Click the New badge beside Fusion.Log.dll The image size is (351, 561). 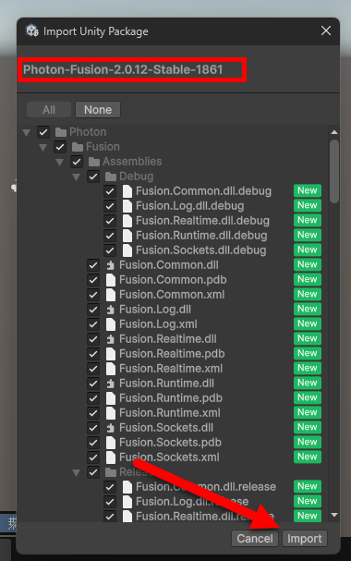308,309
